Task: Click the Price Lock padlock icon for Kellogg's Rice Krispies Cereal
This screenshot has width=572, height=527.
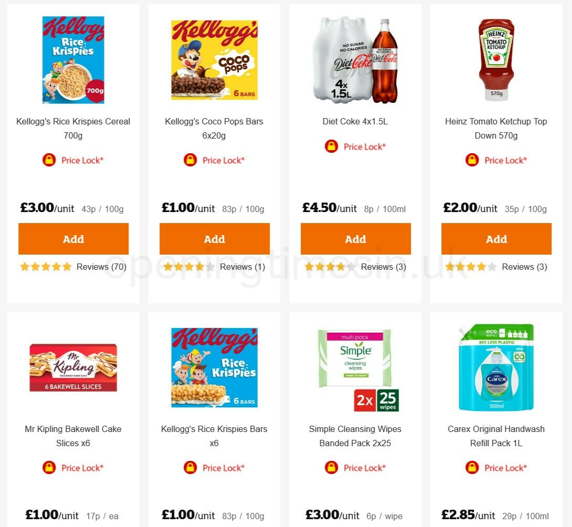Action: coord(49,160)
